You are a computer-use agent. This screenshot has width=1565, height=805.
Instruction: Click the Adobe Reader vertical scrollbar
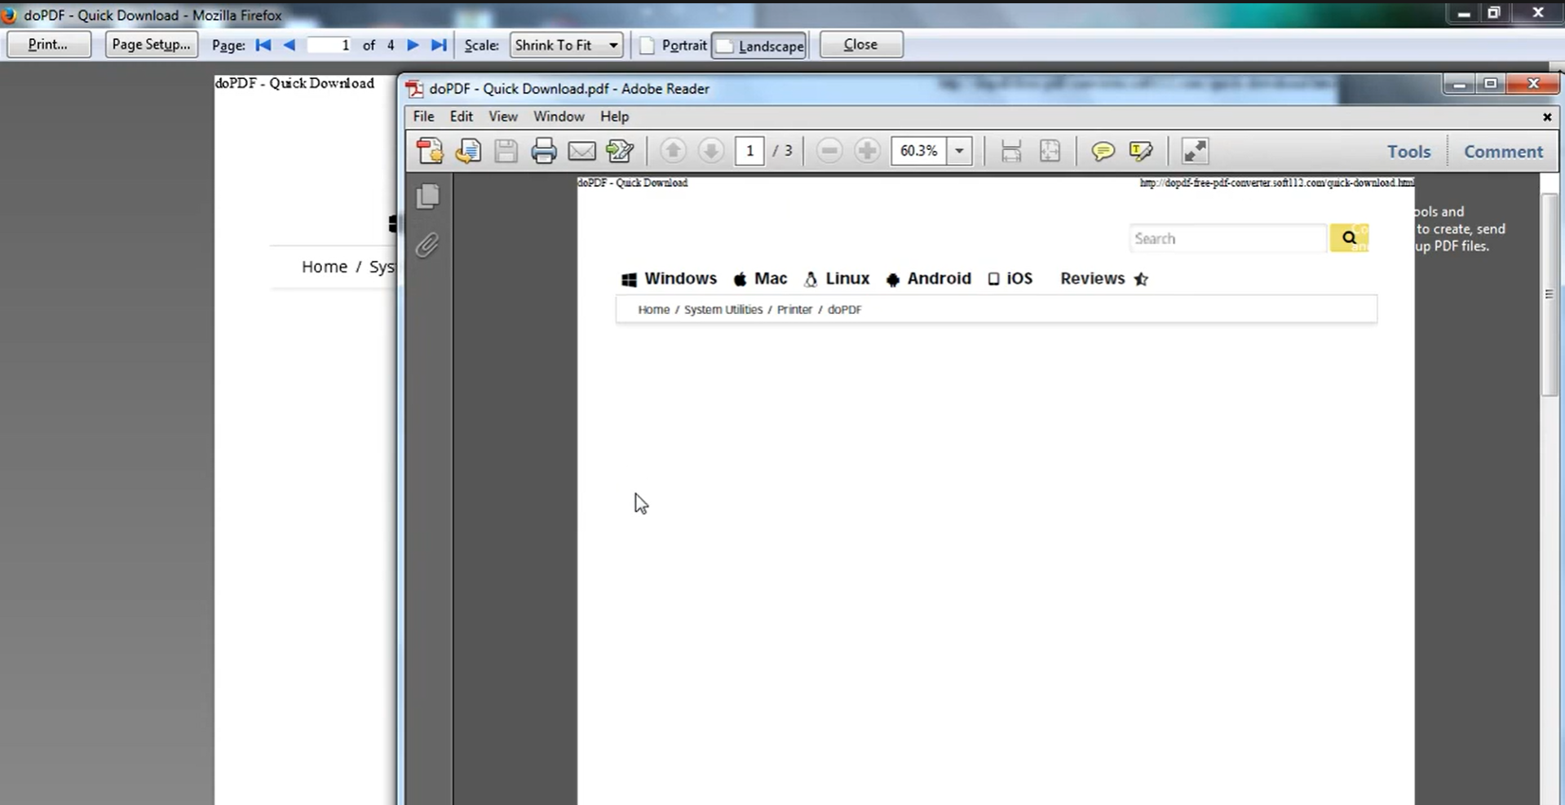(1549, 294)
